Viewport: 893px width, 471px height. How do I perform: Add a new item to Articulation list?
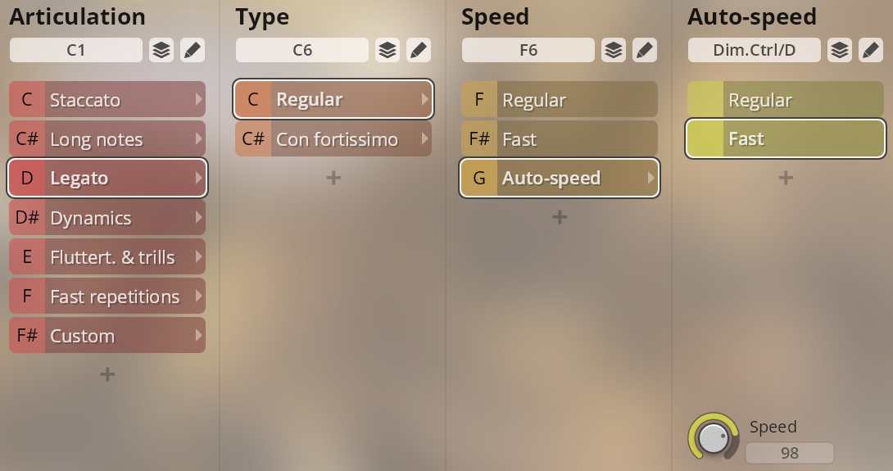coord(107,374)
